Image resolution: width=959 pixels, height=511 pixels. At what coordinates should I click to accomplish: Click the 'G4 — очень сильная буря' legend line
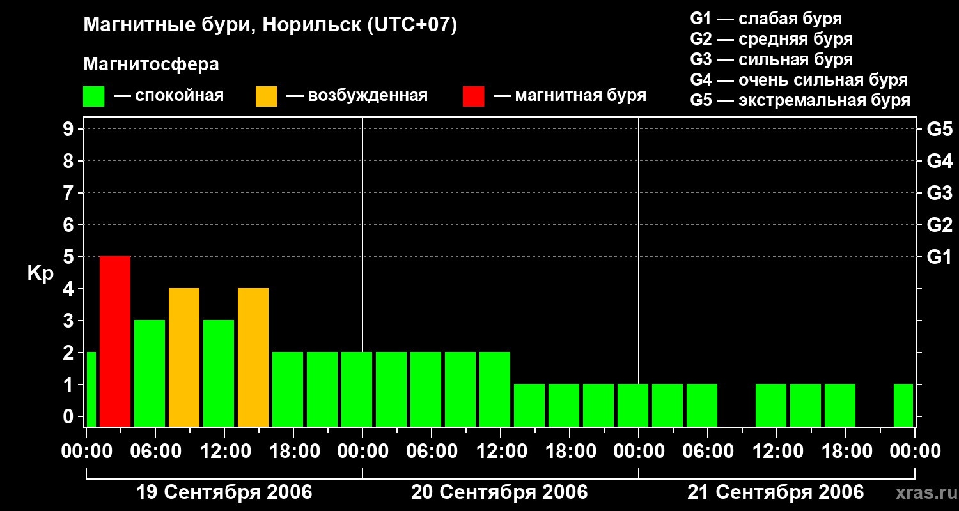pos(799,80)
